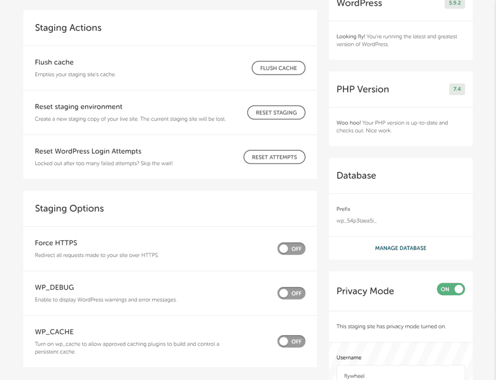
Task: Click the WP_DEBUG option label
Action: coord(54,288)
